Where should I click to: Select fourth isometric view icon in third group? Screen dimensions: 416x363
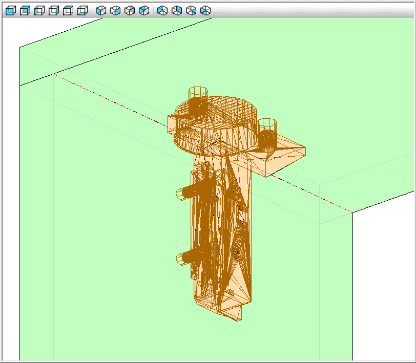tap(205, 11)
